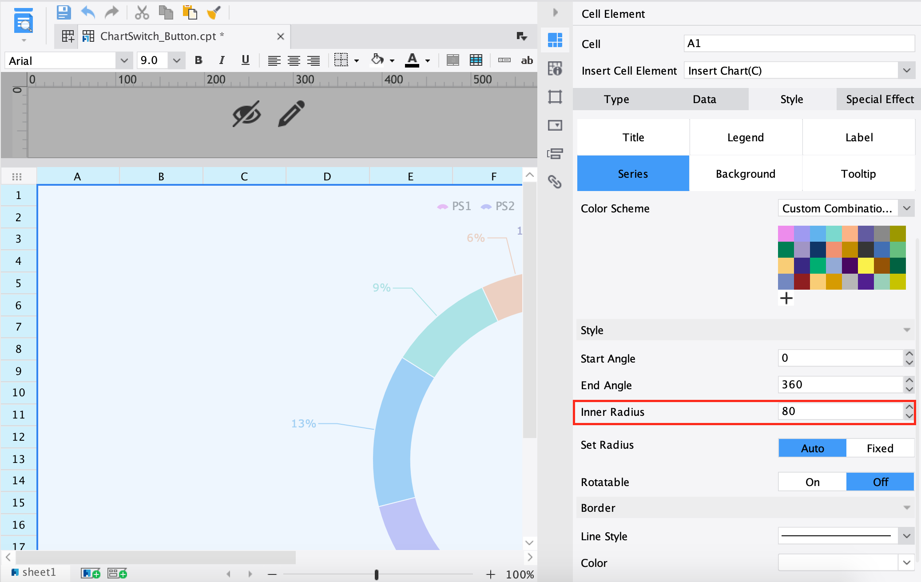The image size is (921, 582).
Task: Click the pencil edit icon on chart
Action: click(x=291, y=114)
